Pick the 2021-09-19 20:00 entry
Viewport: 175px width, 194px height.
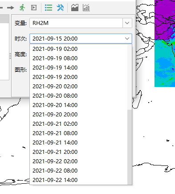coord(79,77)
